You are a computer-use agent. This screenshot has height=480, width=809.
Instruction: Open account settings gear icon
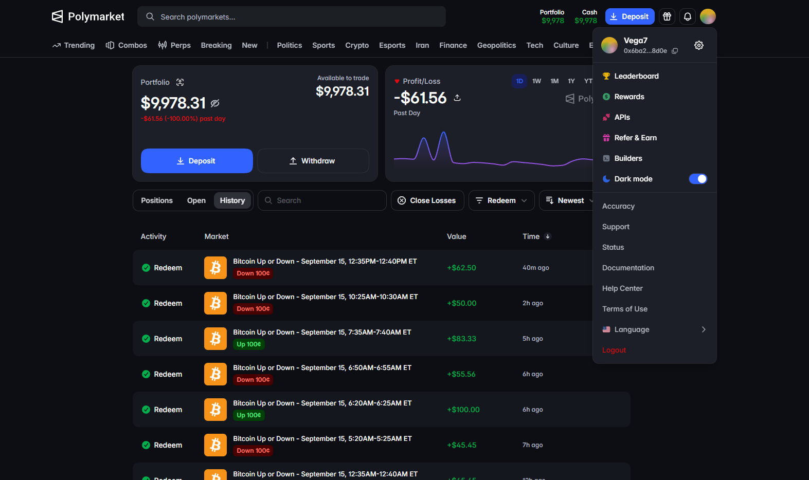(699, 45)
